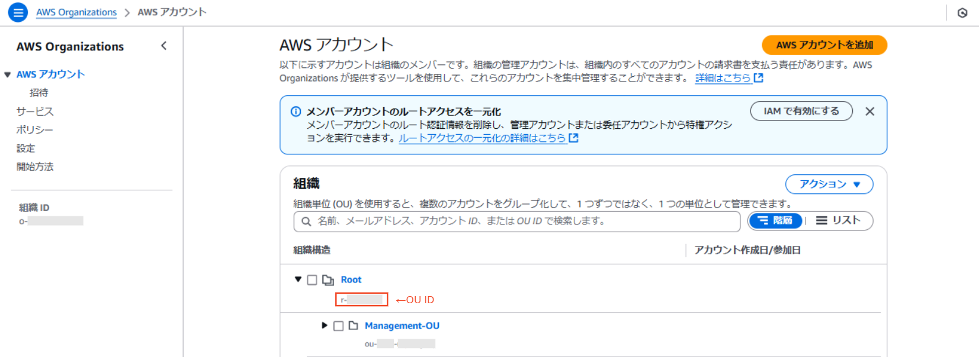Click the Management-OU folder icon

point(354,326)
